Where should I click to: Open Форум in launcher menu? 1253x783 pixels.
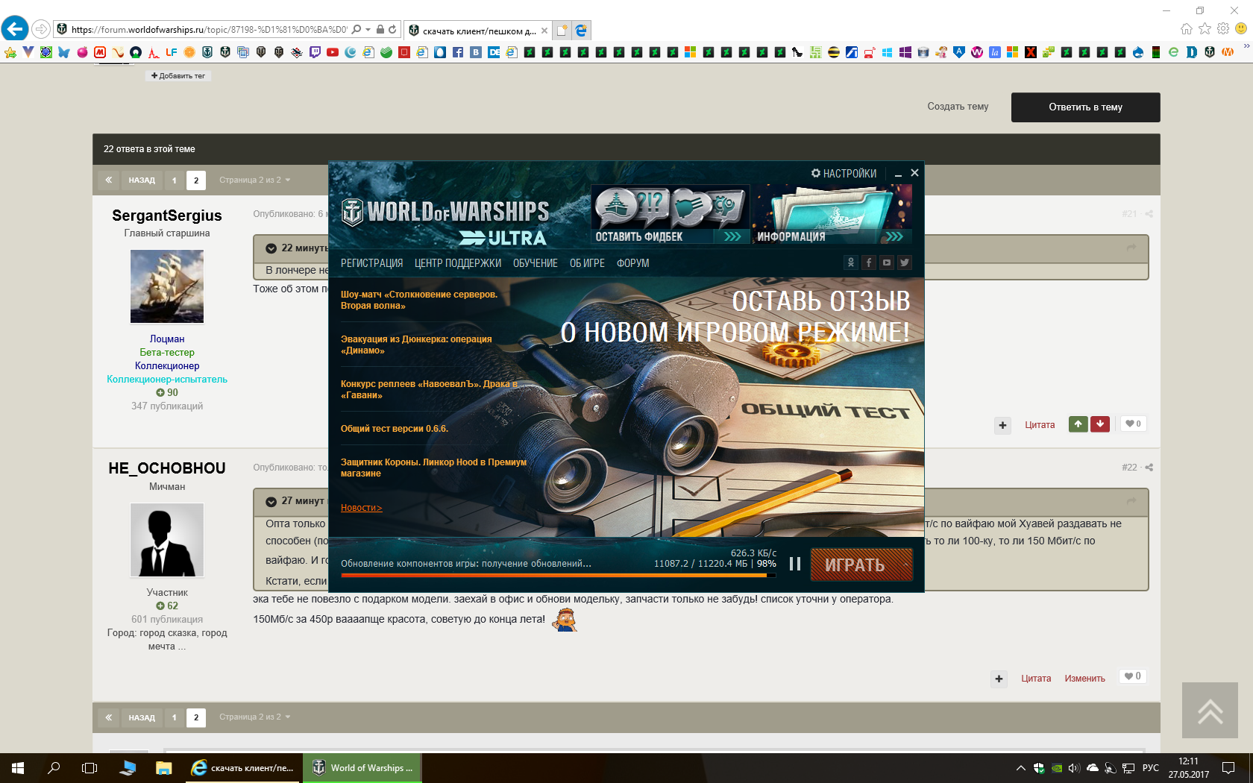click(x=632, y=263)
